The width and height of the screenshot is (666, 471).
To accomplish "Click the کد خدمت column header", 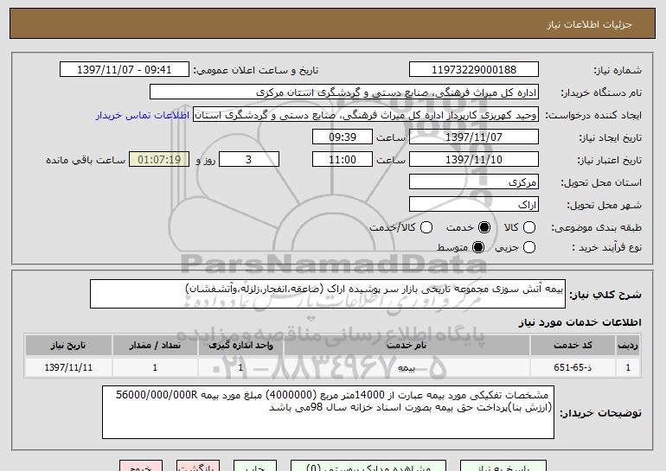I will (573, 346).
